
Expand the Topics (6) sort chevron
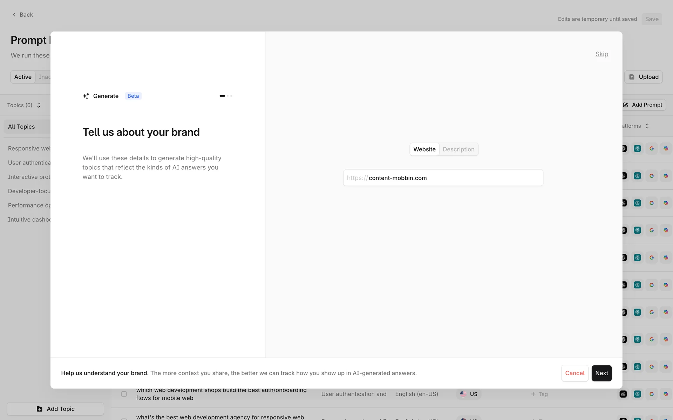tap(39, 105)
